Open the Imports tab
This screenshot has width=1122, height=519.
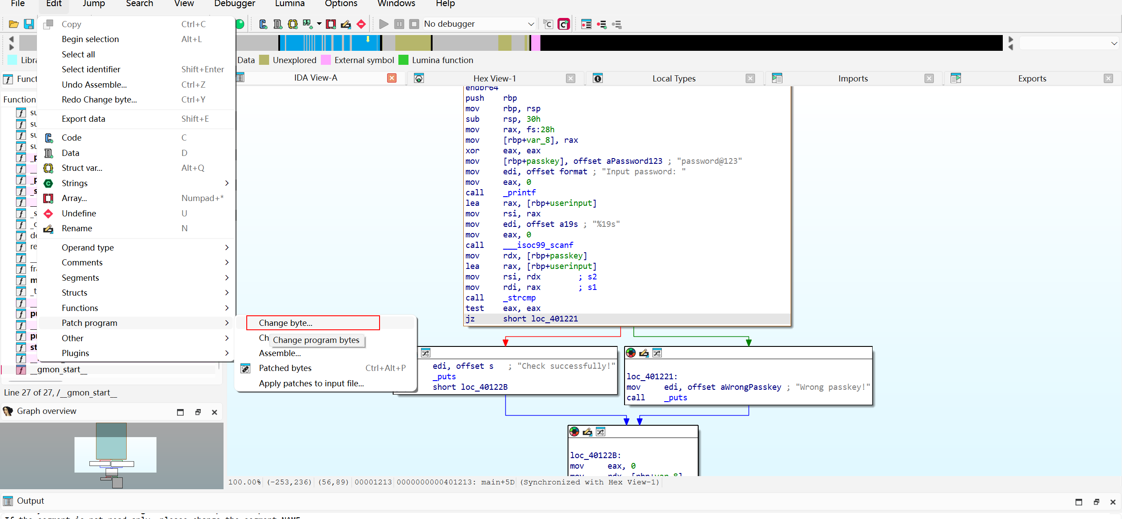pos(853,78)
